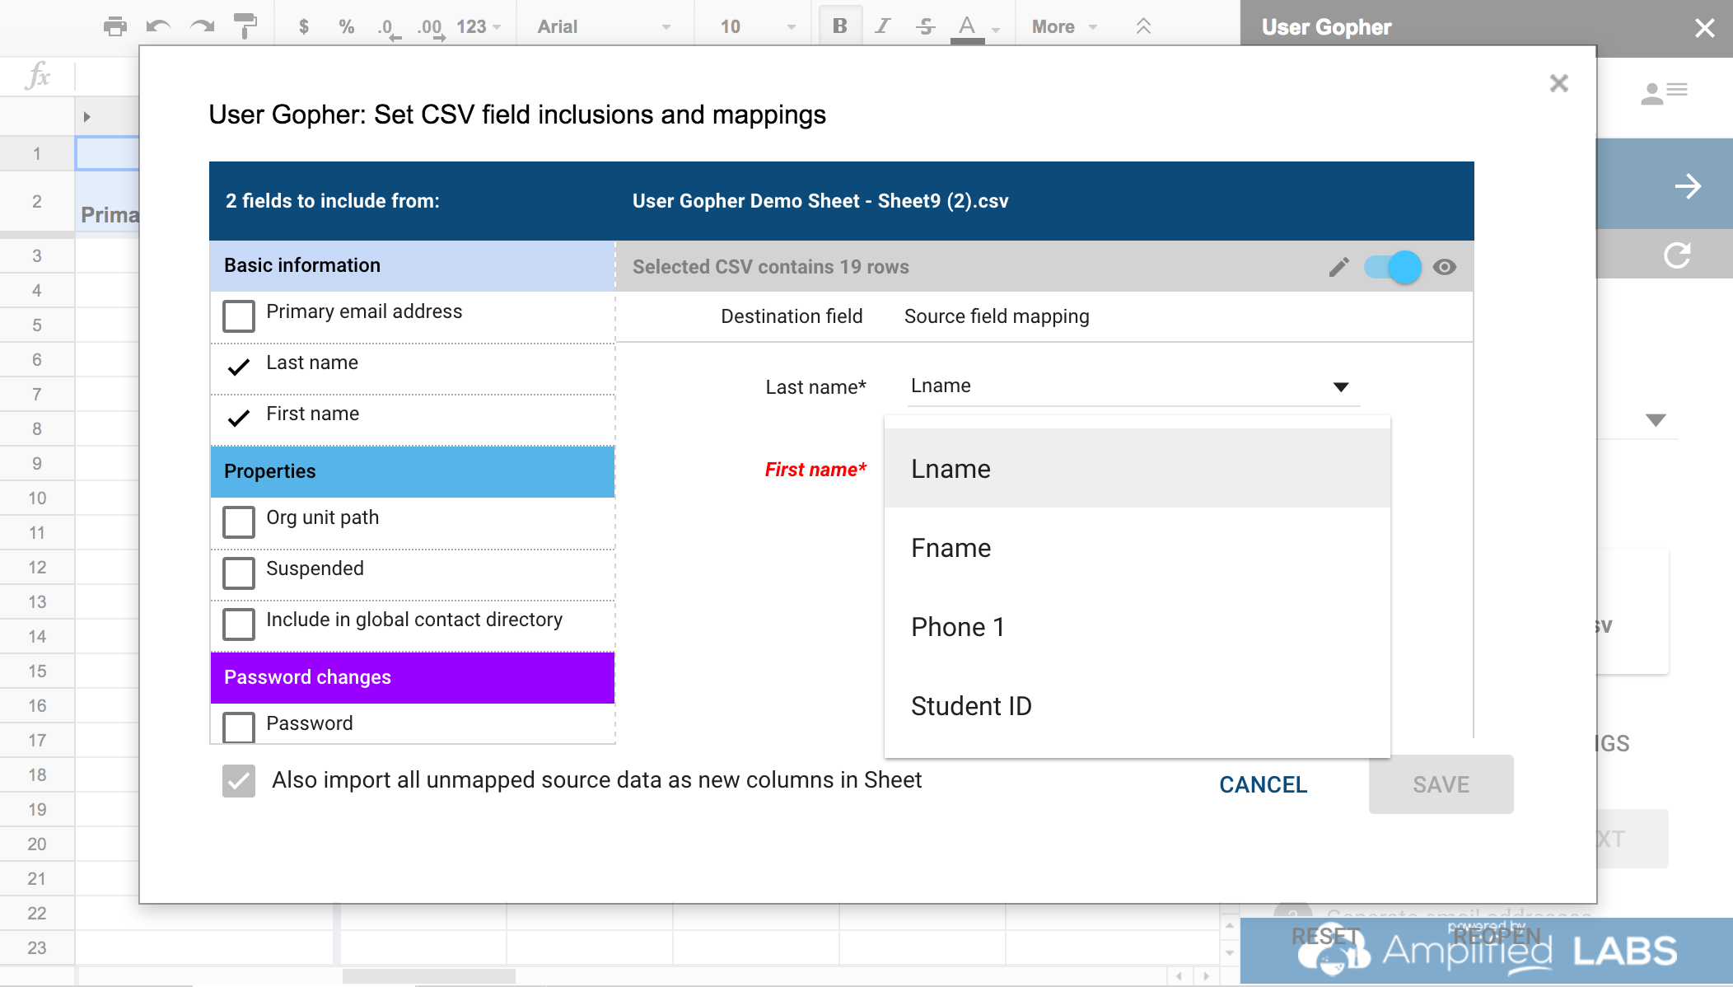Click the SAVE button
Viewport: 1733px width, 987px height.
(x=1441, y=784)
